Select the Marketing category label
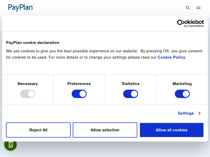Viewport: 210px width, 157px height. click(182, 84)
